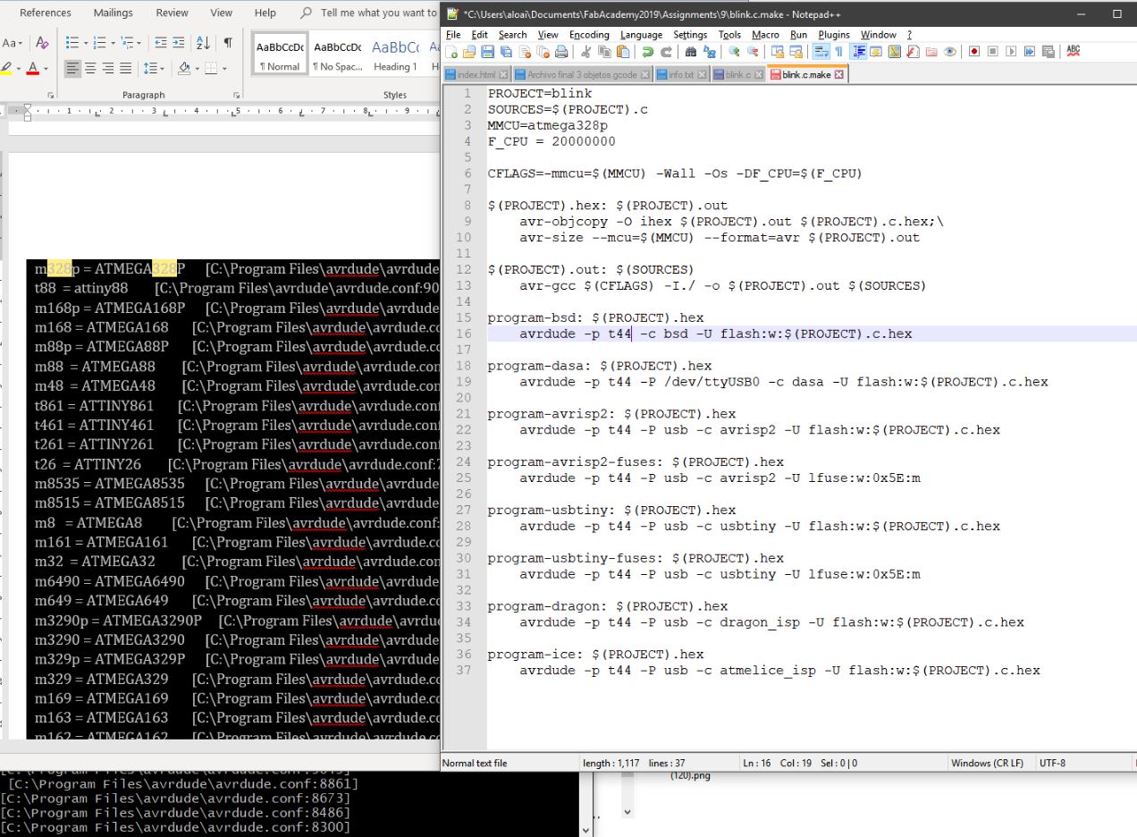Image resolution: width=1137 pixels, height=837 pixels.
Task: Toggle the Monitoring eye icon in Notepad++
Action: tap(950, 52)
